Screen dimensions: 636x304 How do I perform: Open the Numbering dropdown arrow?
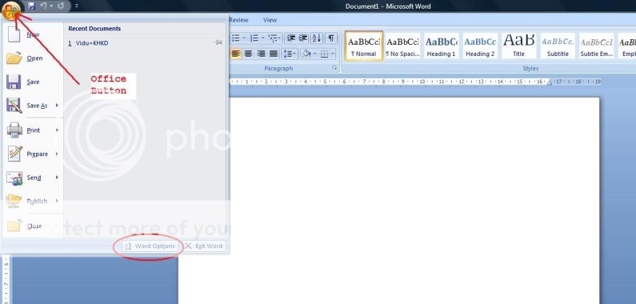click(263, 38)
